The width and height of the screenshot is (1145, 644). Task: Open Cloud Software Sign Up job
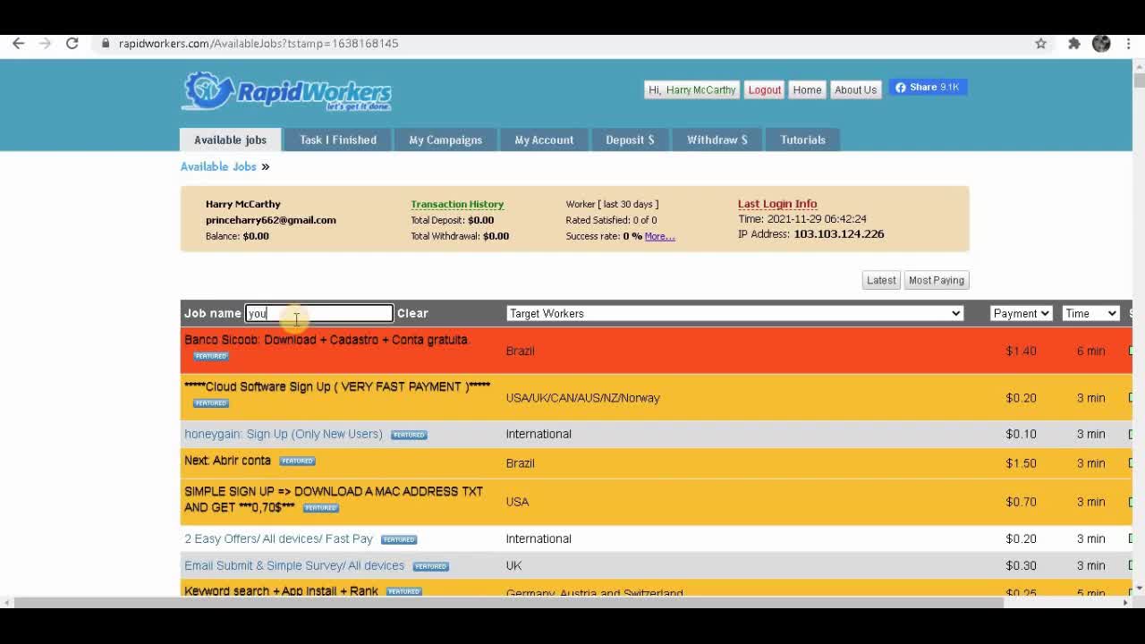(x=337, y=386)
